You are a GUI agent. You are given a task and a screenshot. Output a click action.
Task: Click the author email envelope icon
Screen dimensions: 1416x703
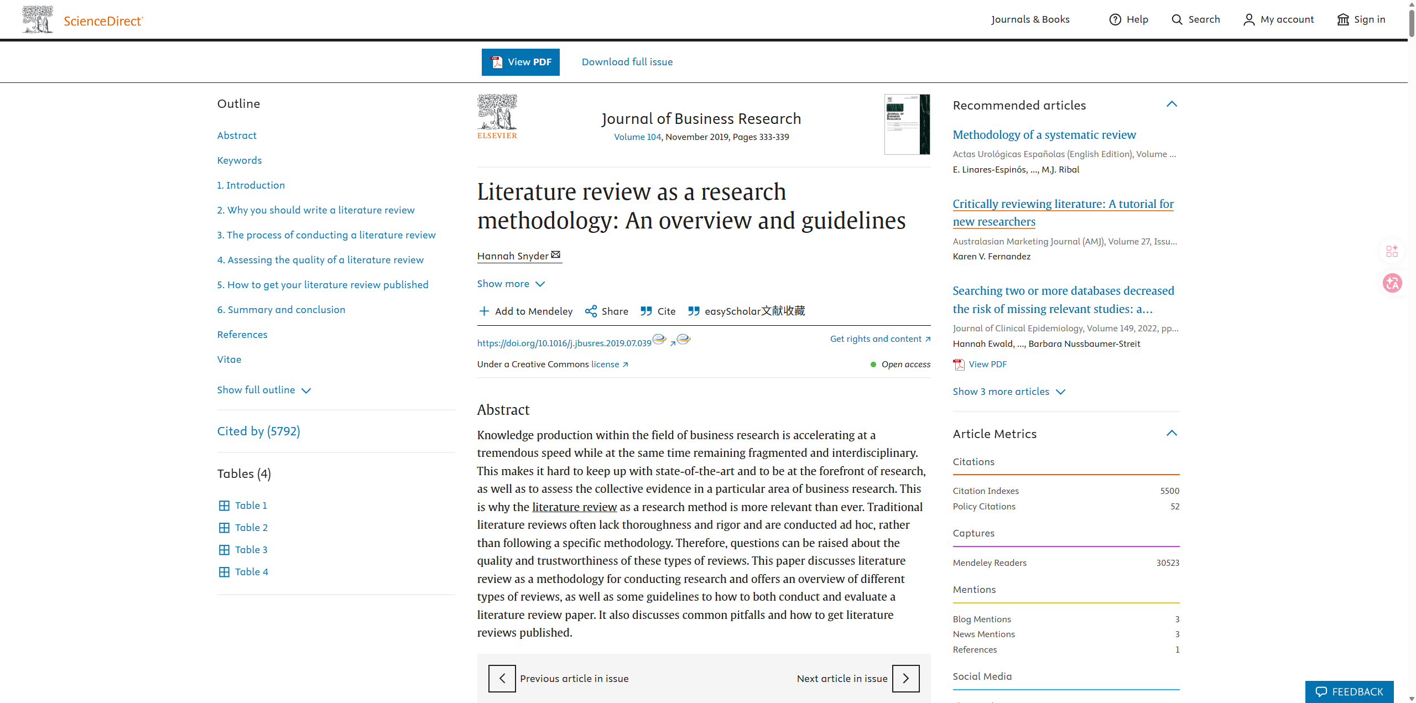tap(556, 255)
